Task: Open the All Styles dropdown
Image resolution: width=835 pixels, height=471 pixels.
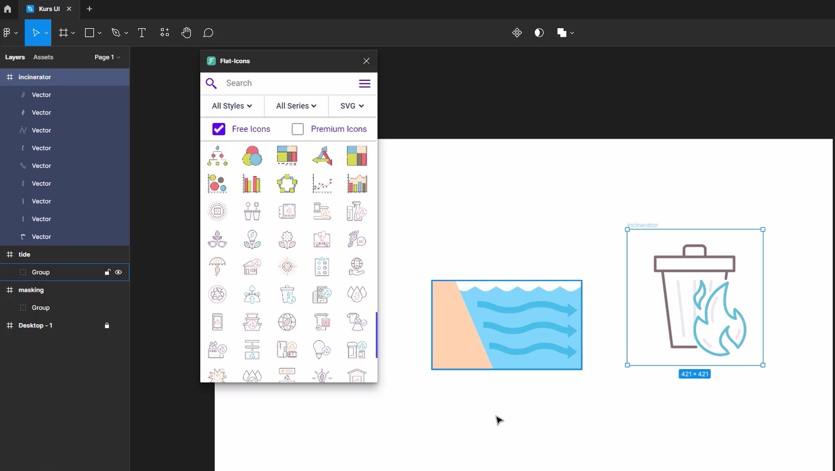Action: [x=232, y=106]
